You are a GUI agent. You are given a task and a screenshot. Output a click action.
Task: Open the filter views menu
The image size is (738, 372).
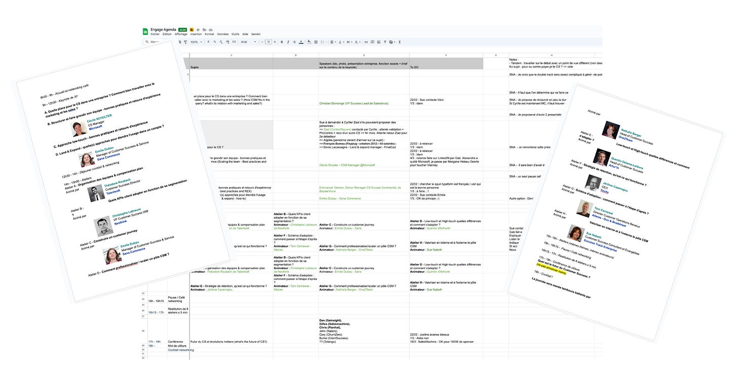(x=392, y=42)
